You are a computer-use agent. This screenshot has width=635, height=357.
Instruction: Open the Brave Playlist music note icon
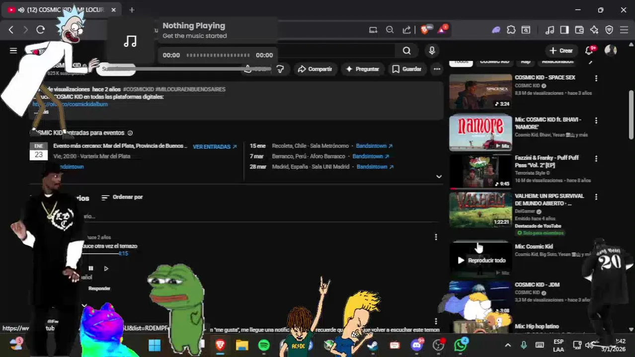[550, 30]
